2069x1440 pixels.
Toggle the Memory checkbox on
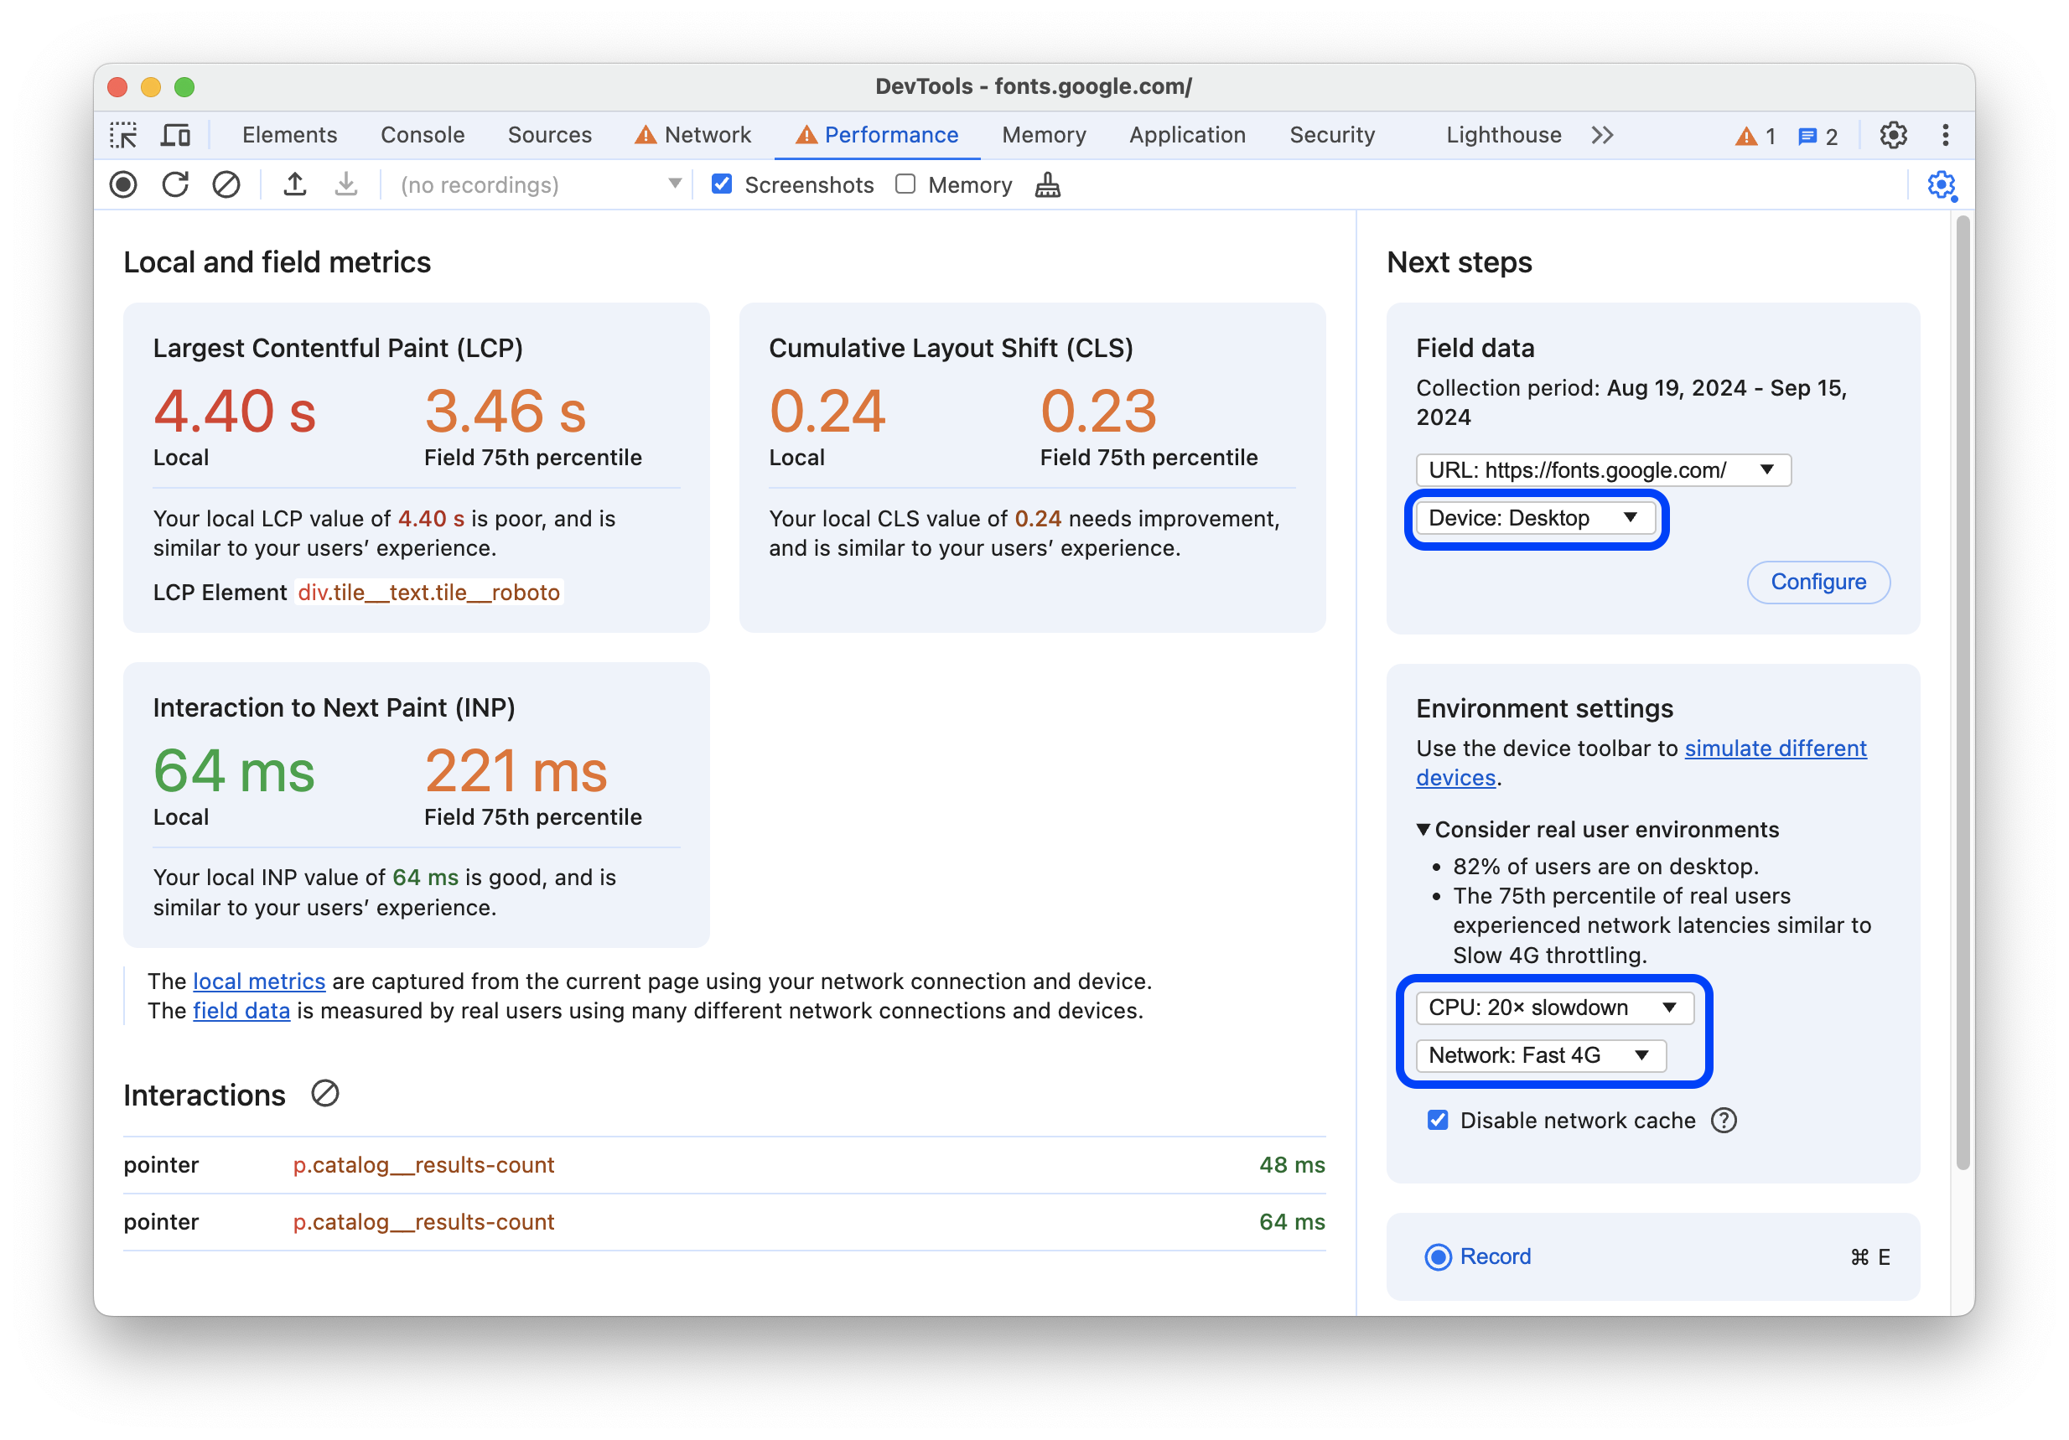[907, 187]
